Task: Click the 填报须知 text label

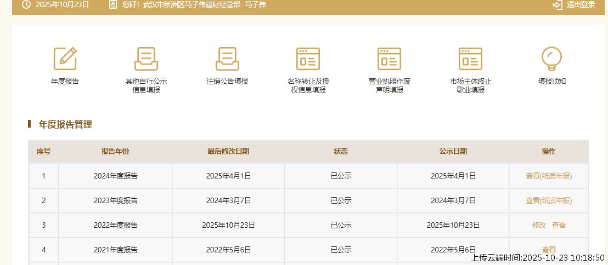Action: (x=551, y=81)
